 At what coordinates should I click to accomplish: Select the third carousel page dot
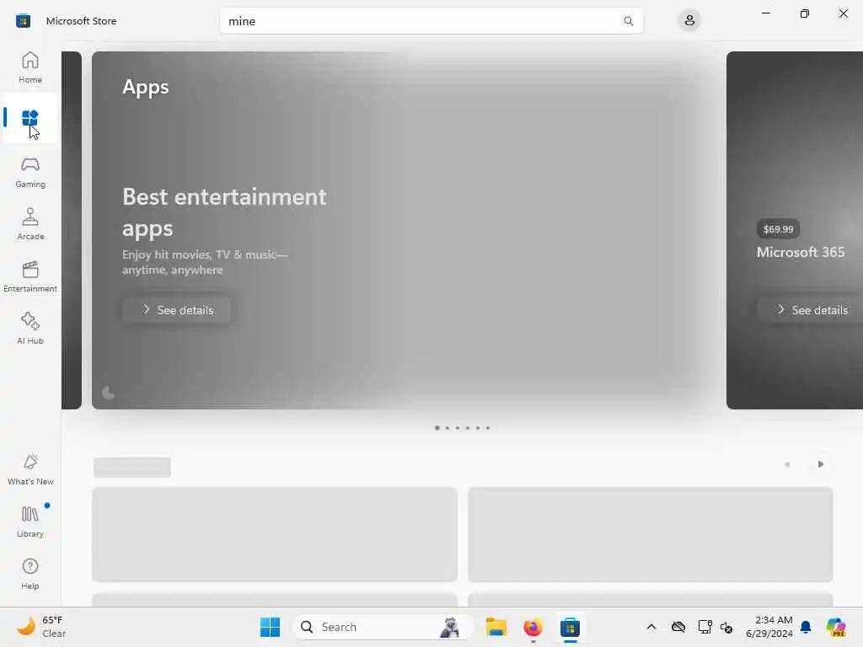tap(458, 427)
